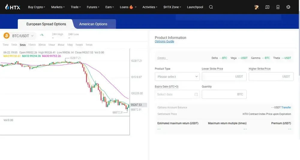
Task: Select the 5min chart interval
Action: pyautogui.click(x=22, y=45)
